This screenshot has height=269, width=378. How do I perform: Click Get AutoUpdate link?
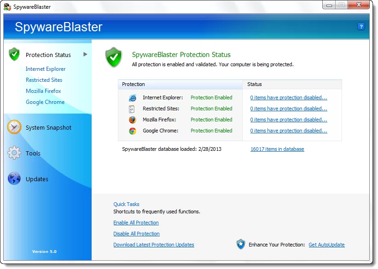point(326,244)
